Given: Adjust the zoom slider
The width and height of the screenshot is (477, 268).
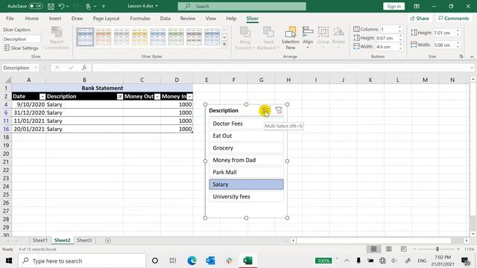Looking at the screenshot, I should click(x=437, y=249).
